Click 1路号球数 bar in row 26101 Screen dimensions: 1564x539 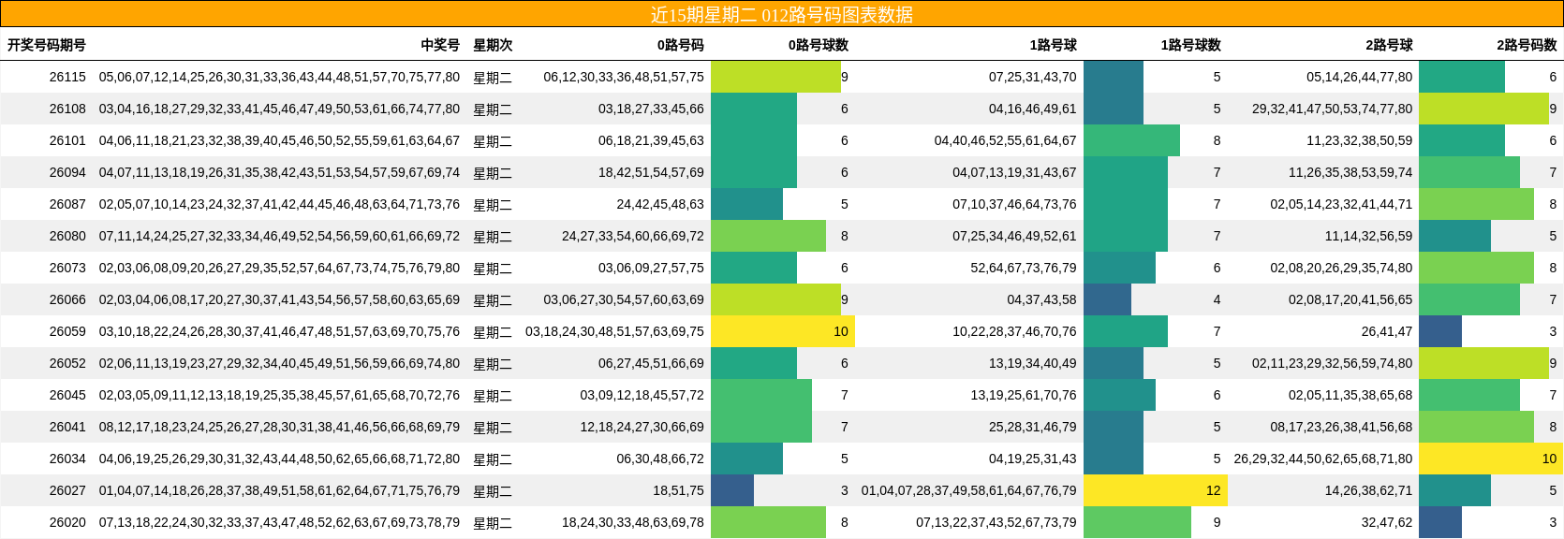1131,140
